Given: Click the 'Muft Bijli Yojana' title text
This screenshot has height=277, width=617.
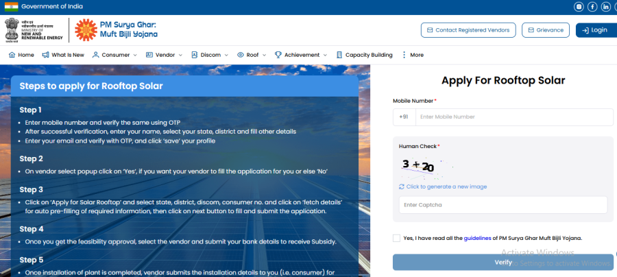Looking at the screenshot, I should click(129, 34).
